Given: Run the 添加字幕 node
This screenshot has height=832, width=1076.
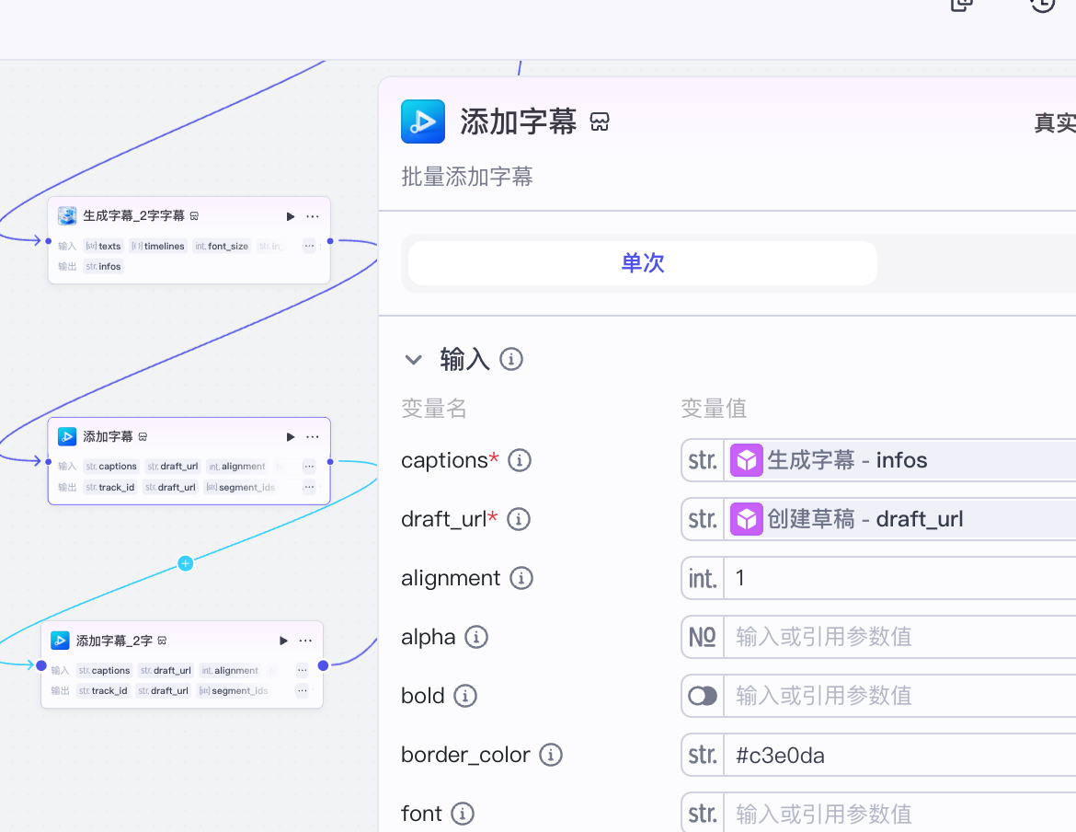Looking at the screenshot, I should click(291, 437).
